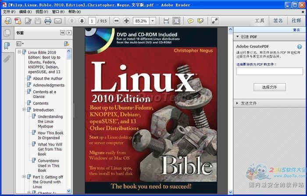Click the Create PDF online toolbar icon

8,21
